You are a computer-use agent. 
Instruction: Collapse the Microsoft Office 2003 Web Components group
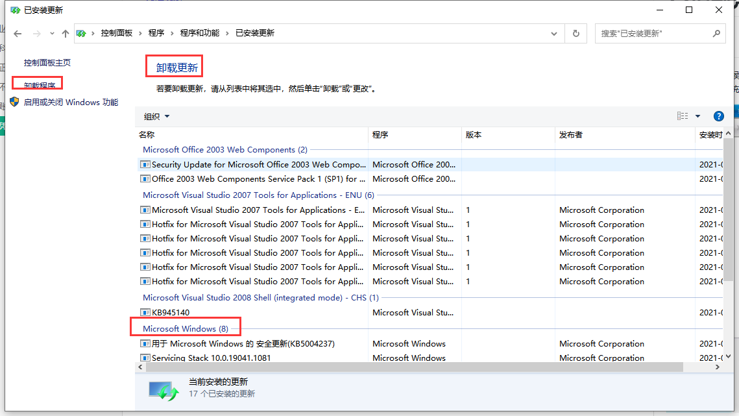(224, 149)
